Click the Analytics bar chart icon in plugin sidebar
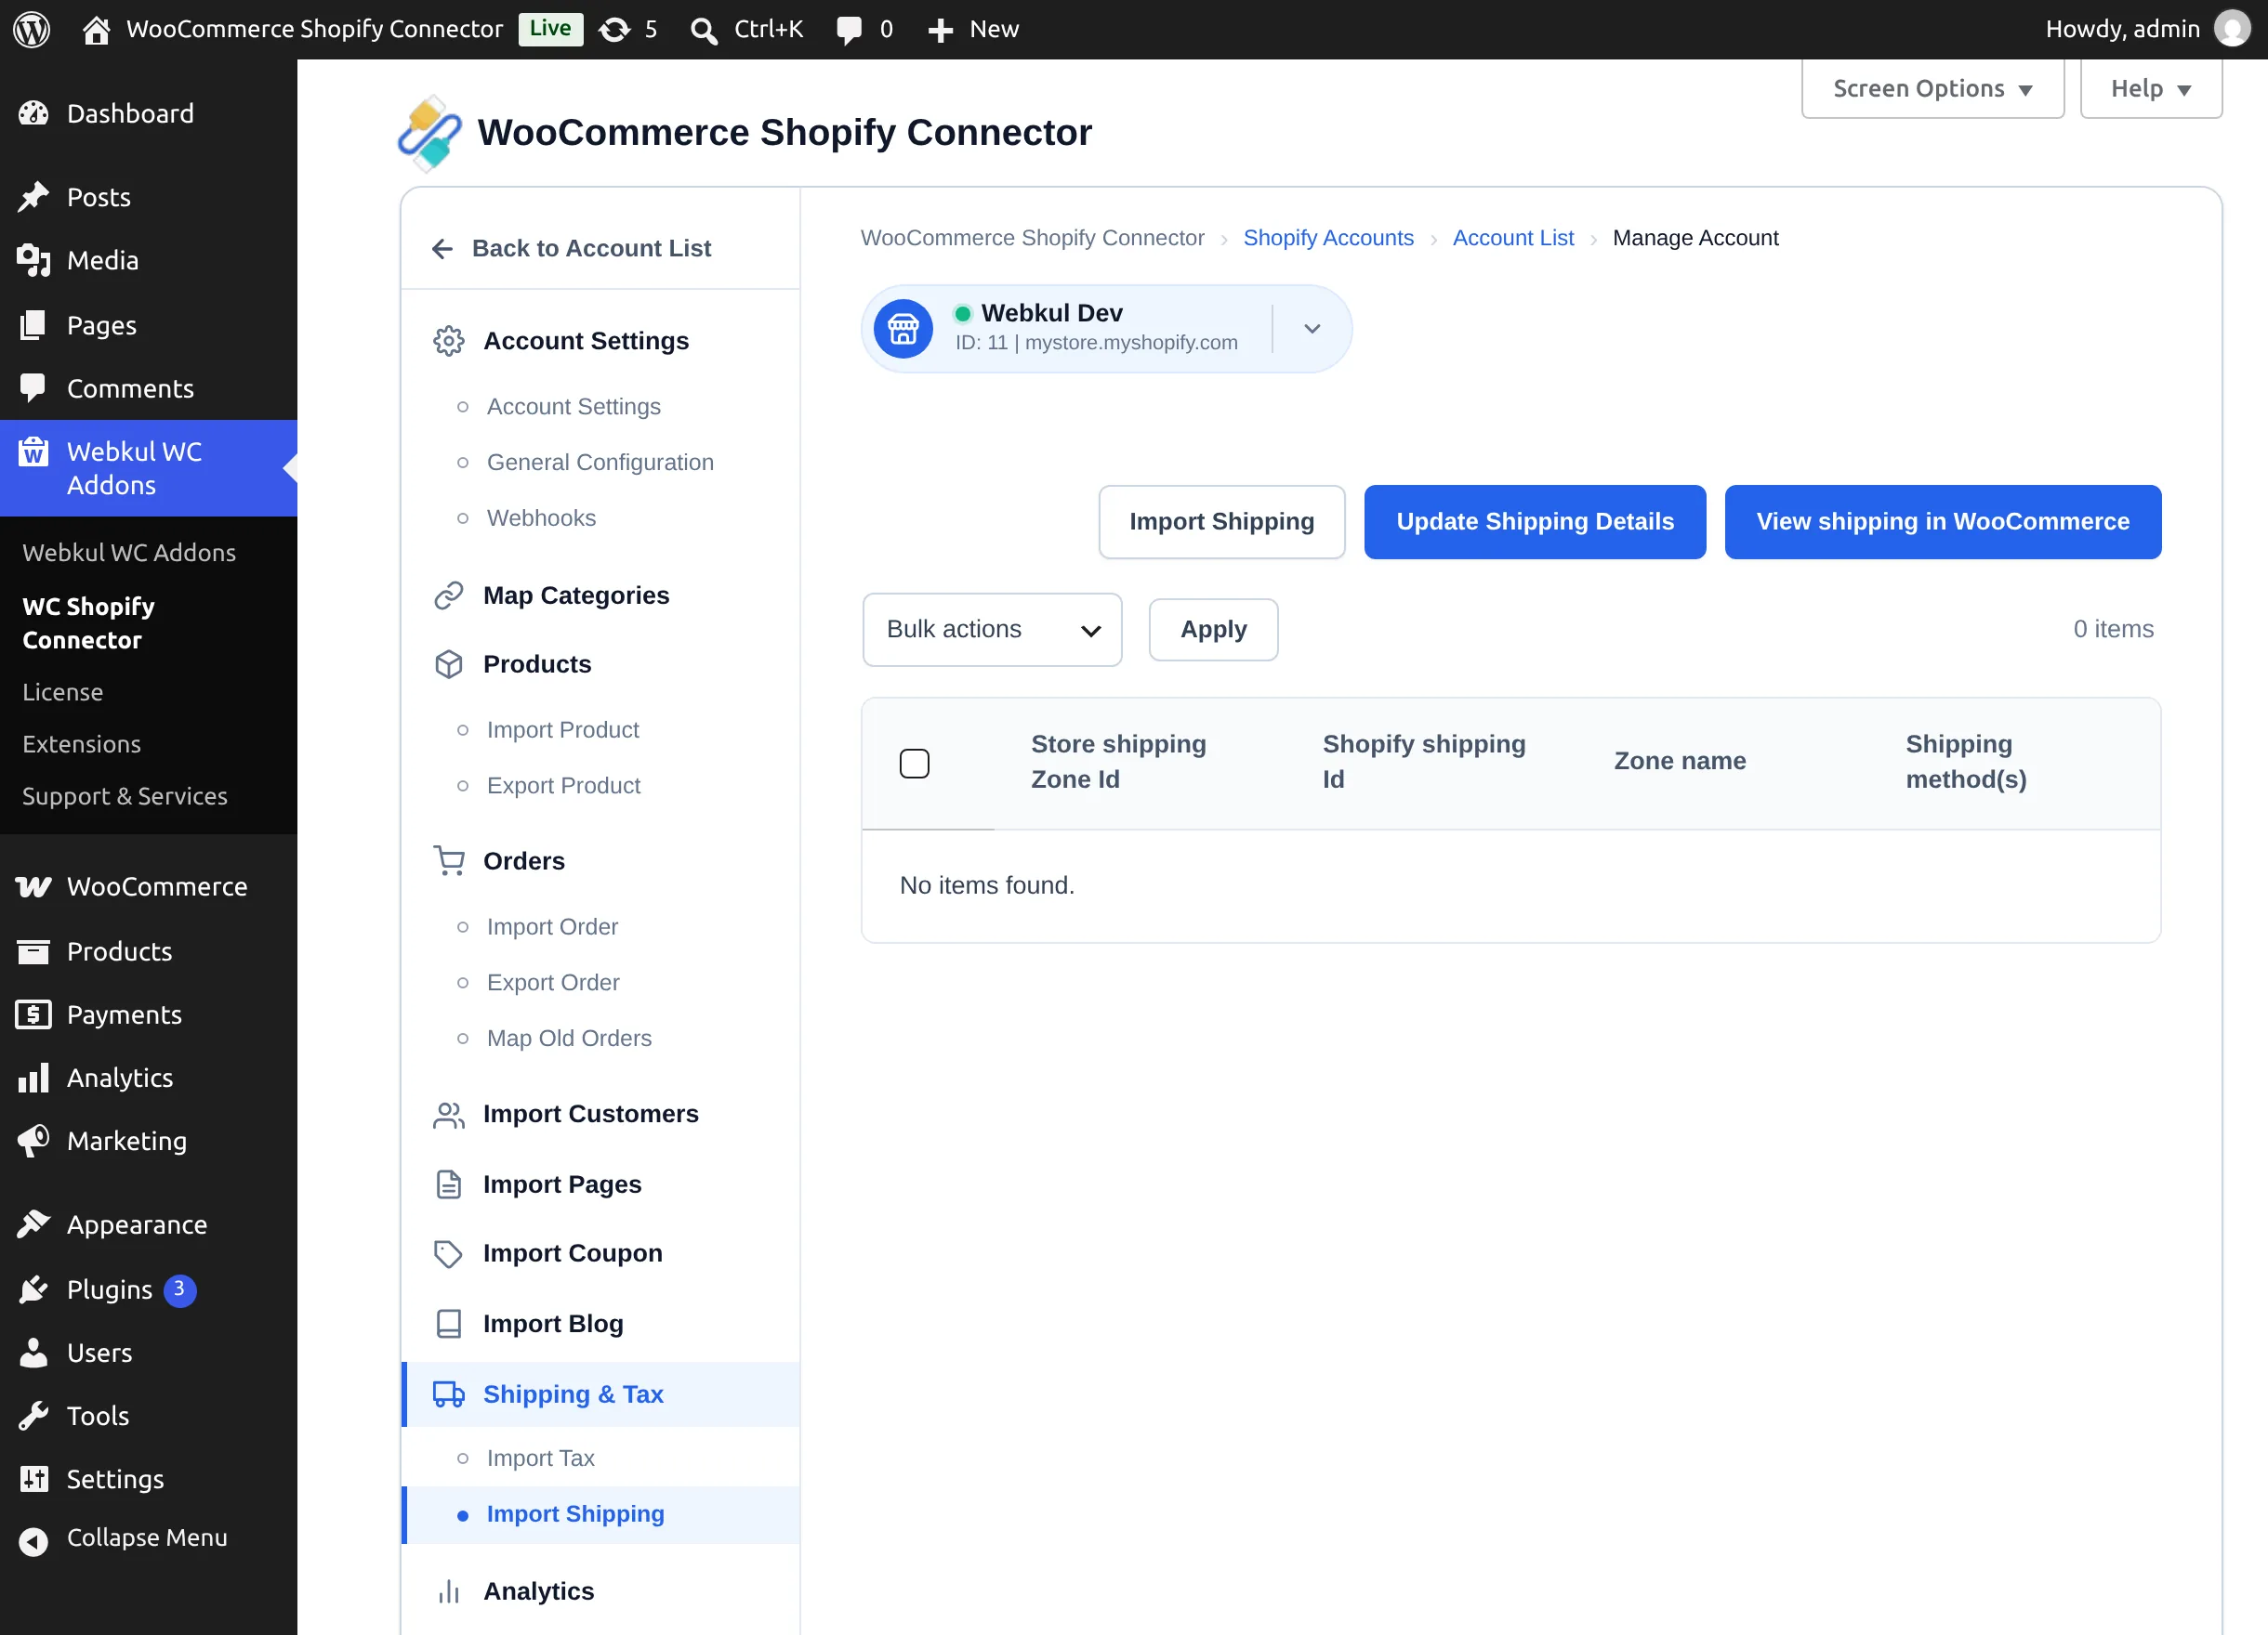Screen dimensions: 2268x1635 pos(448,1591)
